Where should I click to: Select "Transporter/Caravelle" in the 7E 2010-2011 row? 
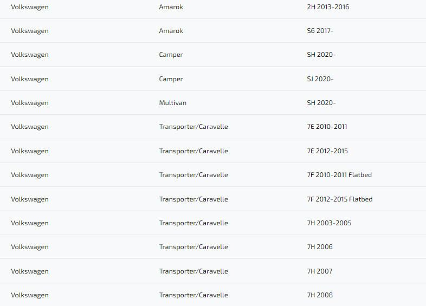click(x=193, y=127)
